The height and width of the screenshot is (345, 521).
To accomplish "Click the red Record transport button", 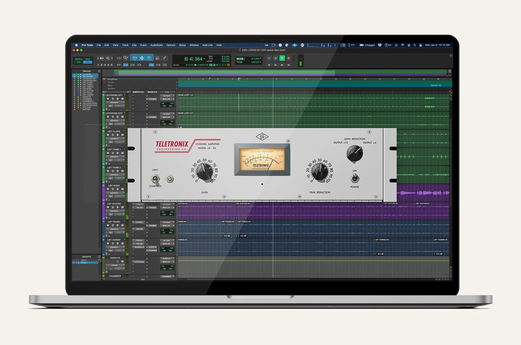I will (x=289, y=58).
